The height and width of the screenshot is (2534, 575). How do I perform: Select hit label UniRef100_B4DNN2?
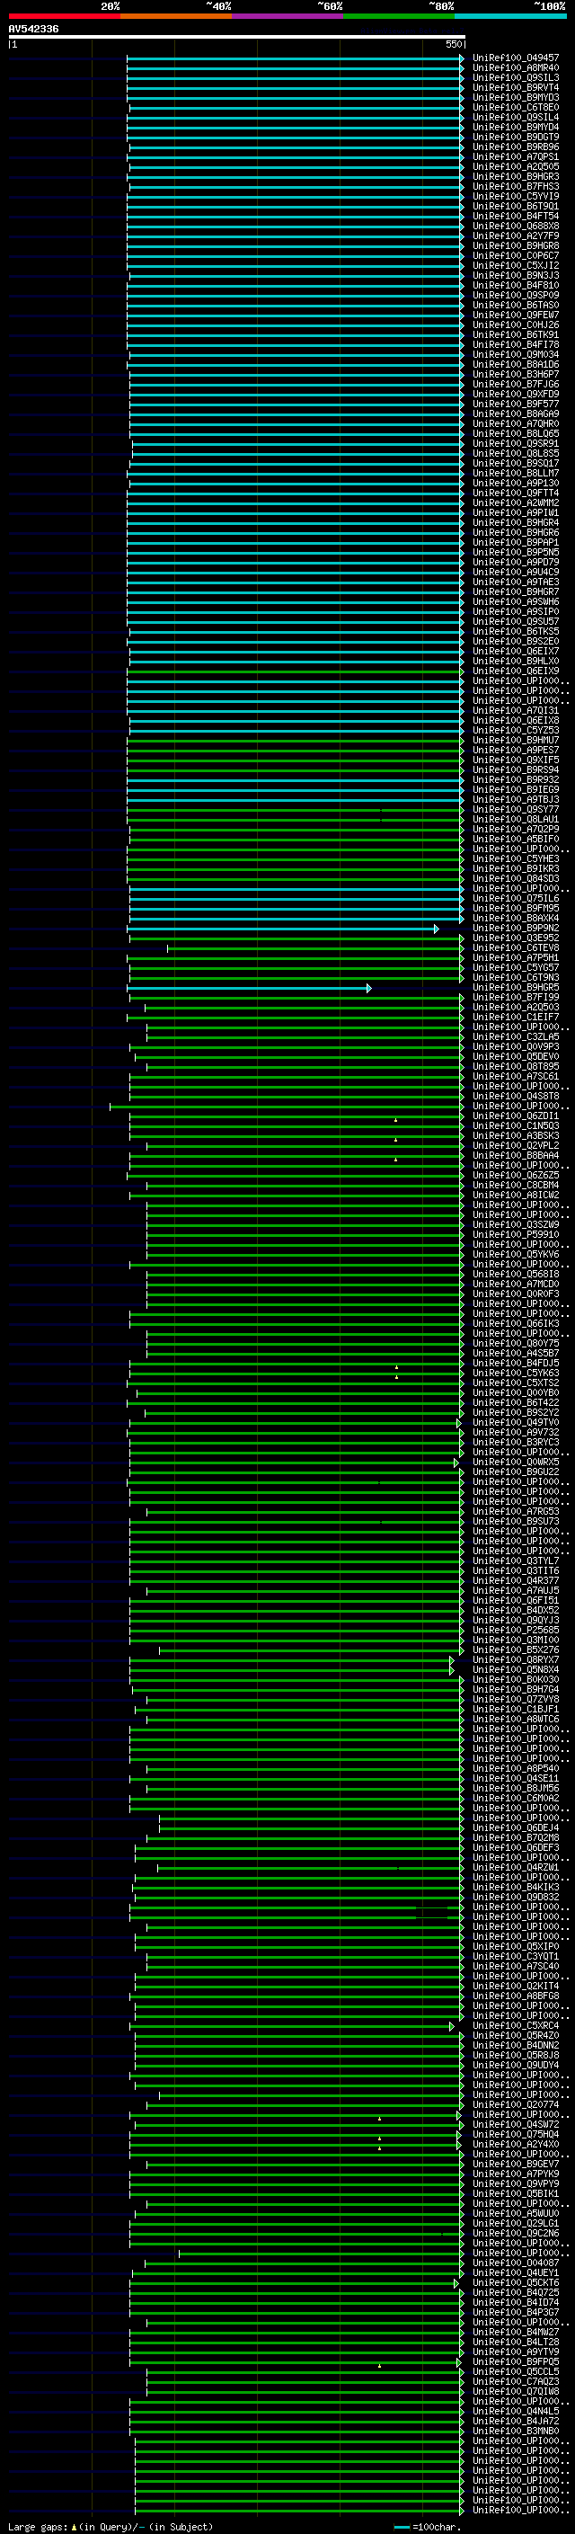[x=516, y=2045]
